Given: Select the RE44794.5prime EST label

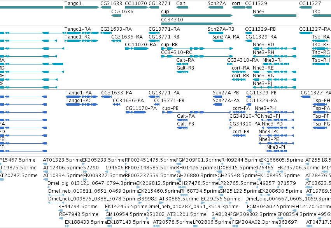Looking at the screenshot, I should point(78,207).
